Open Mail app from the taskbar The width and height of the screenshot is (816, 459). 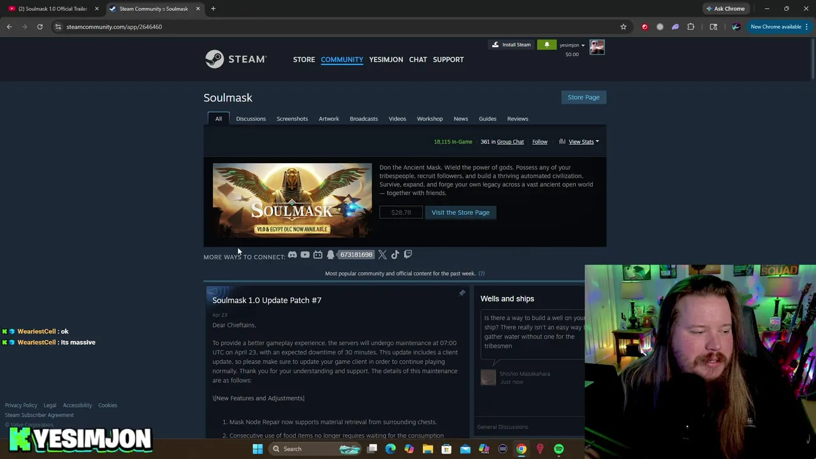point(465,449)
